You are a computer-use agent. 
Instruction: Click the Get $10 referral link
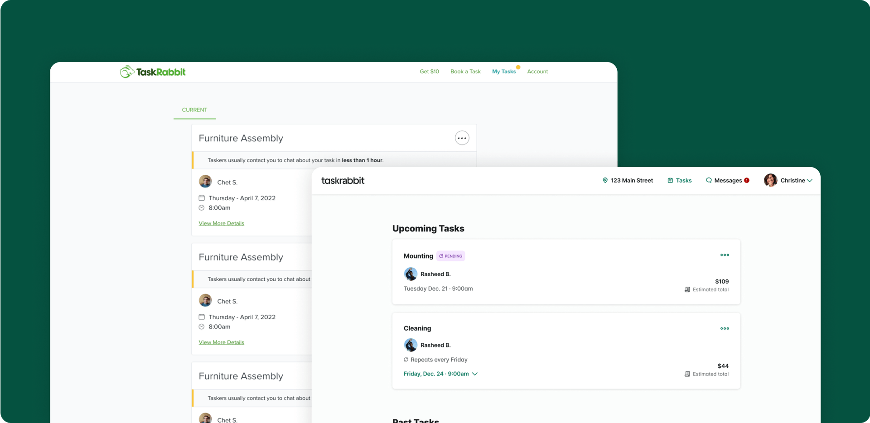(429, 71)
